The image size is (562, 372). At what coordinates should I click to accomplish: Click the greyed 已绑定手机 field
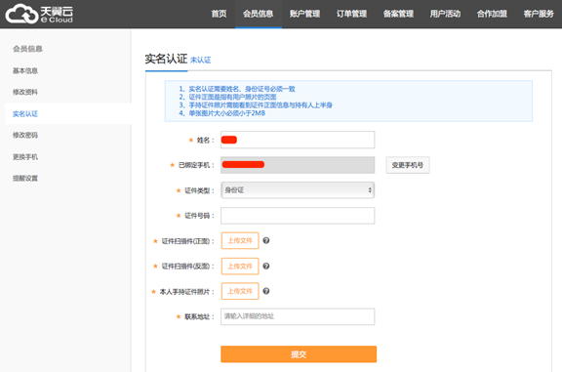[298, 165]
